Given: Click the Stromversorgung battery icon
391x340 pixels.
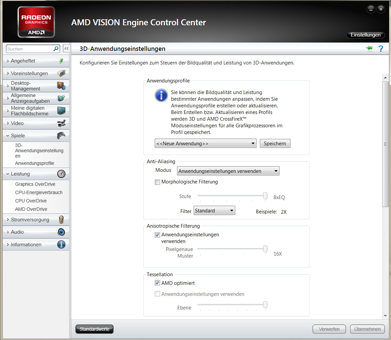Looking at the screenshot, I should pos(61,219).
